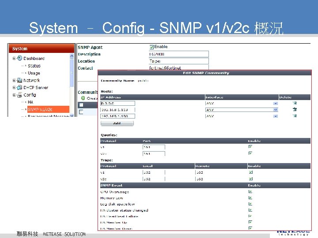Open Usage under Dashboard
318x238 pixels.
point(34,73)
